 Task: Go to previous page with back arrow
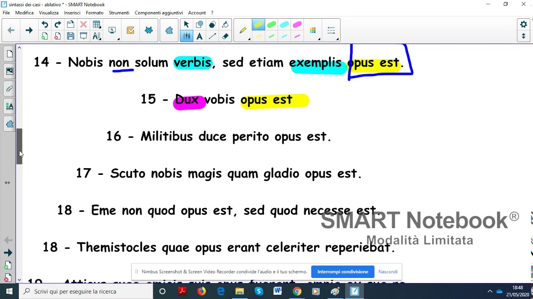[11, 30]
